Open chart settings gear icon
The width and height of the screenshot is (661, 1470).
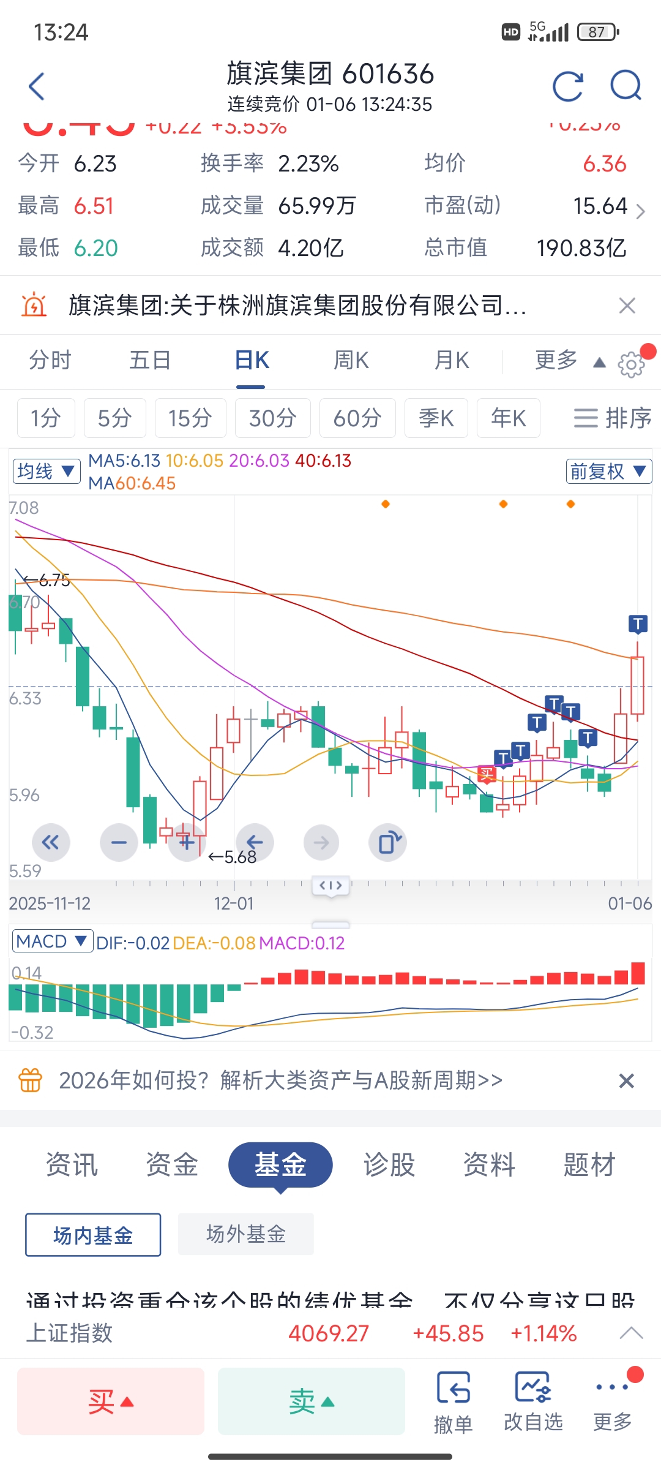click(x=631, y=364)
